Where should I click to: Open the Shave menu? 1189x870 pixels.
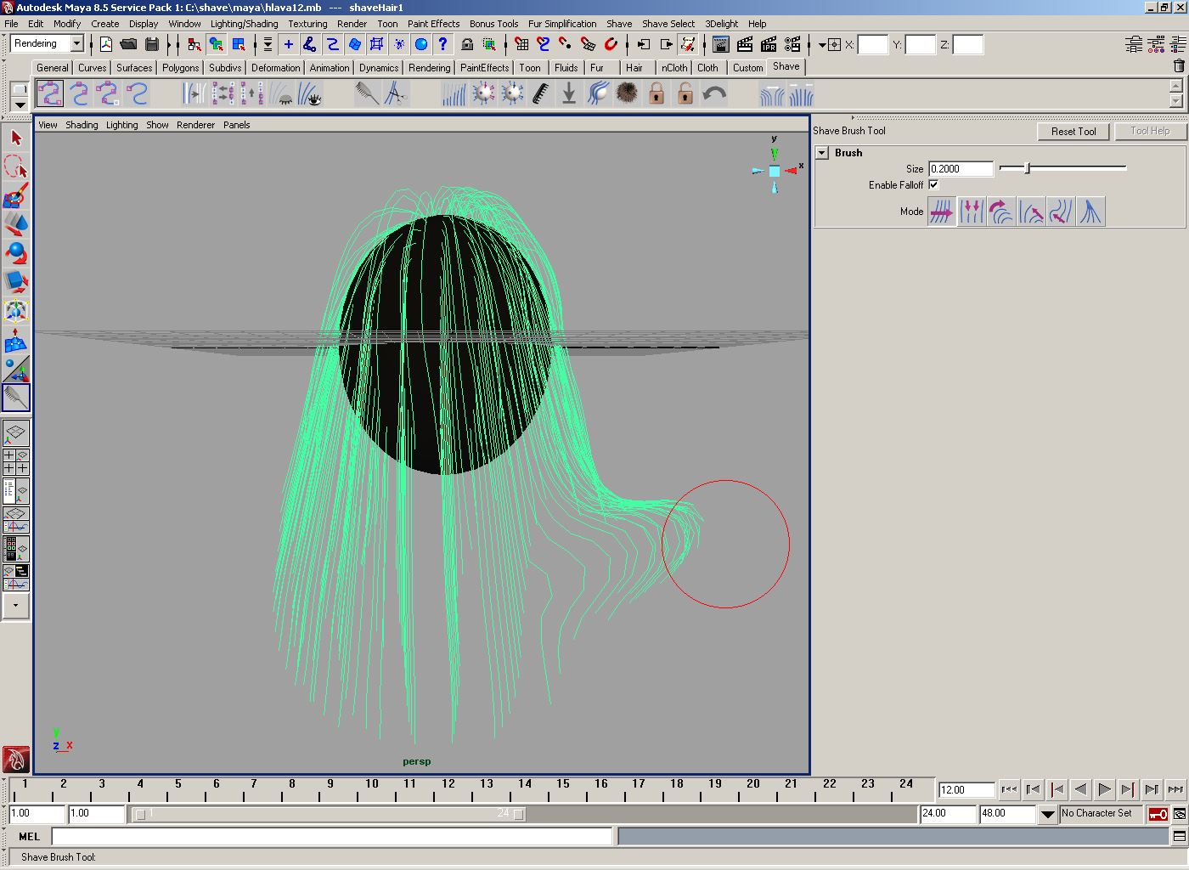coord(619,24)
